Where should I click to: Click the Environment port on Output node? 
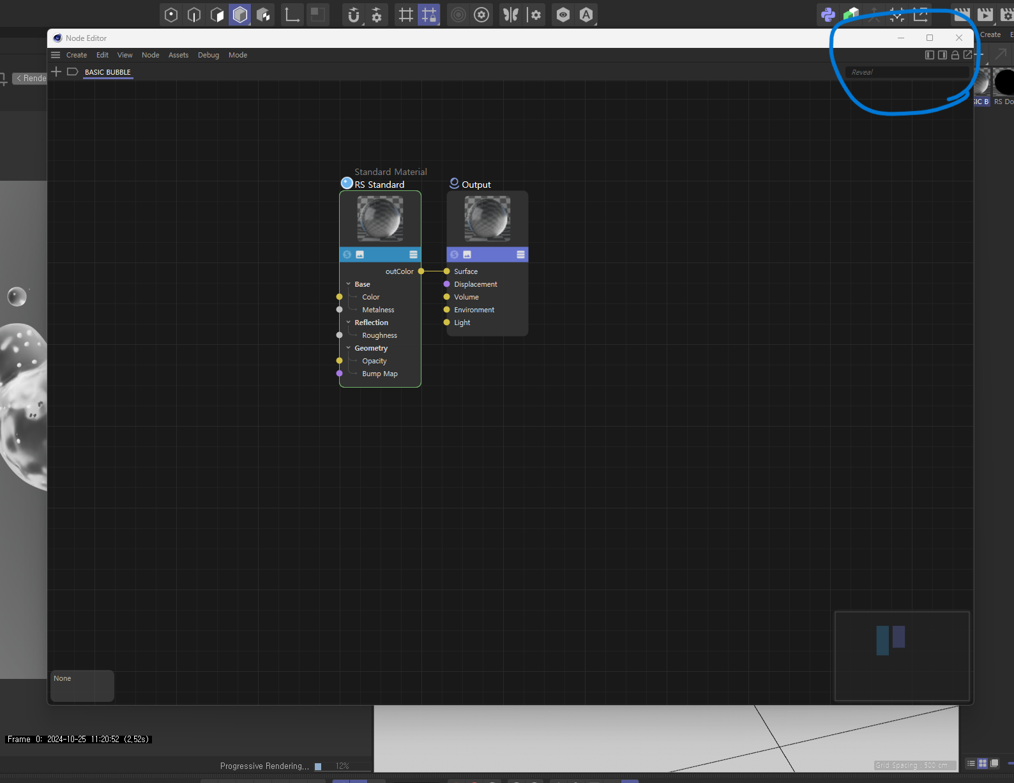tap(447, 310)
